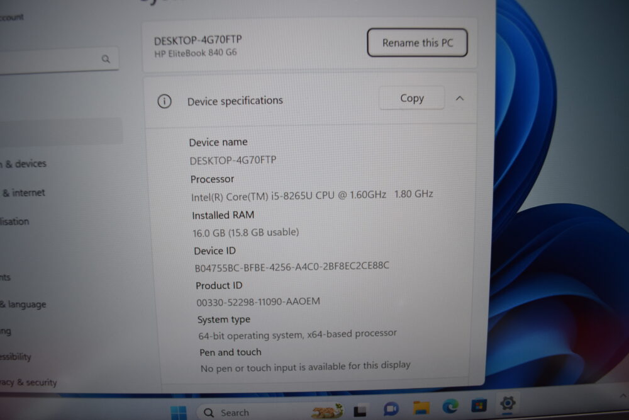Launch Microsoft Edge from the taskbar

(x=450, y=407)
